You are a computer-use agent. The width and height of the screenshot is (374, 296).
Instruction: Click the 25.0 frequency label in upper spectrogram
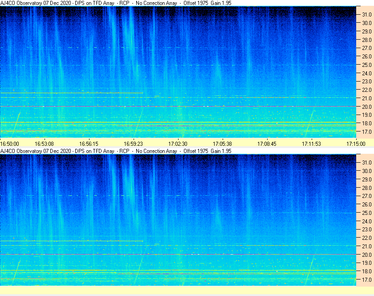point(367,65)
